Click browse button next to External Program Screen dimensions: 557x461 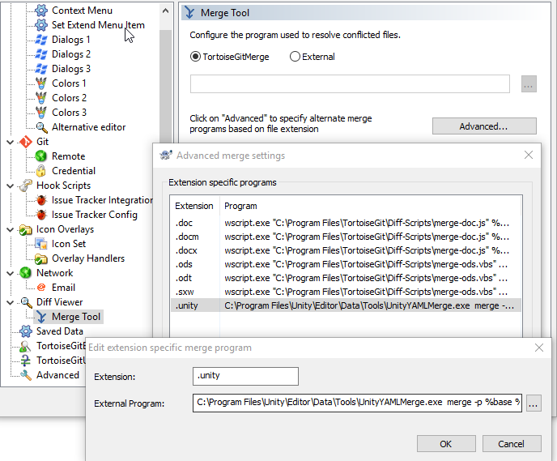(x=534, y=403)
